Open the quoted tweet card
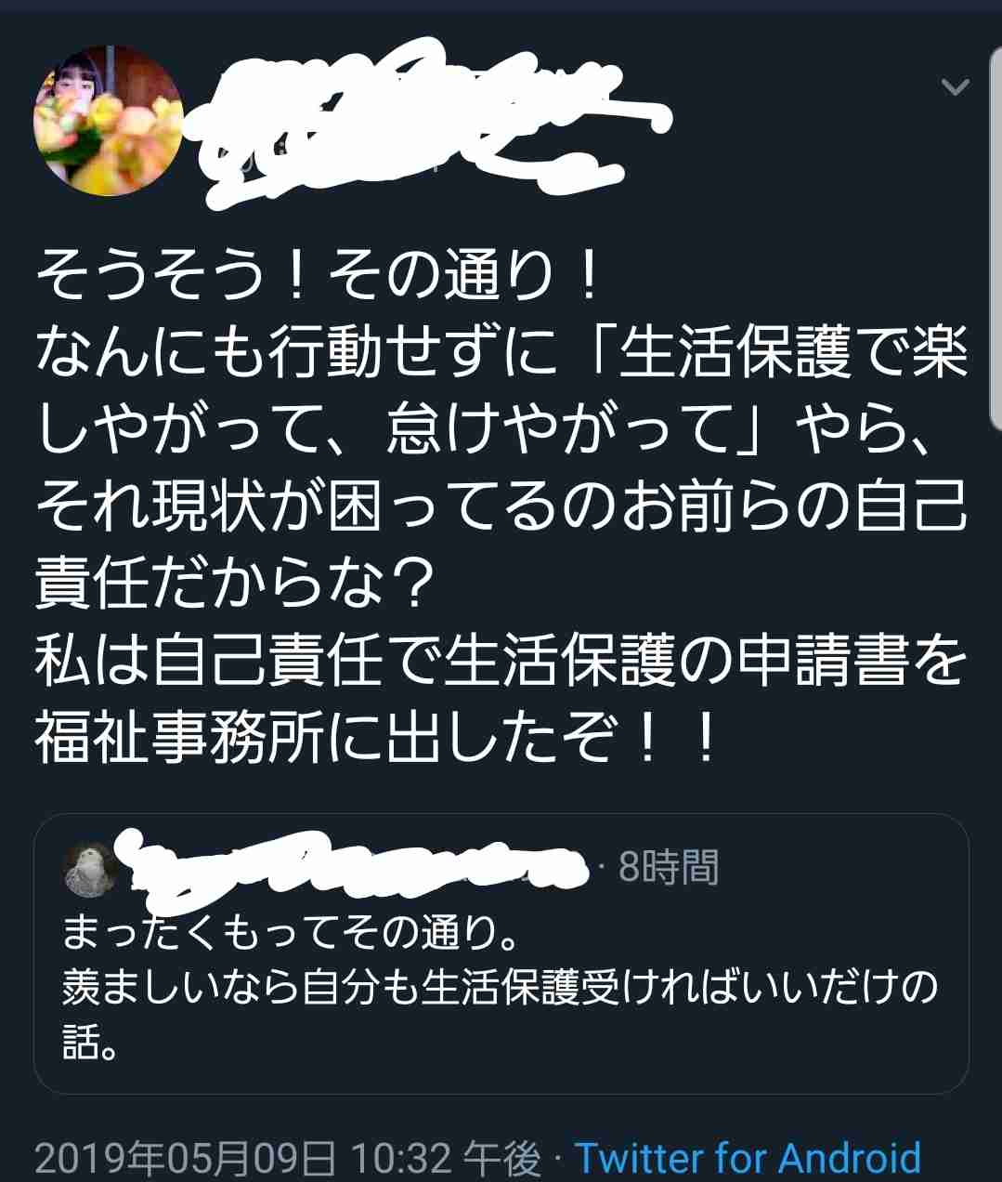 tap(501, 953)
